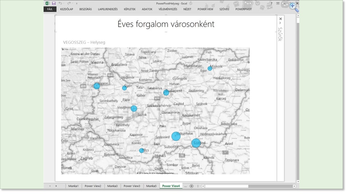
Task: Open the FÁJL menu
Action: pos(50,9)
